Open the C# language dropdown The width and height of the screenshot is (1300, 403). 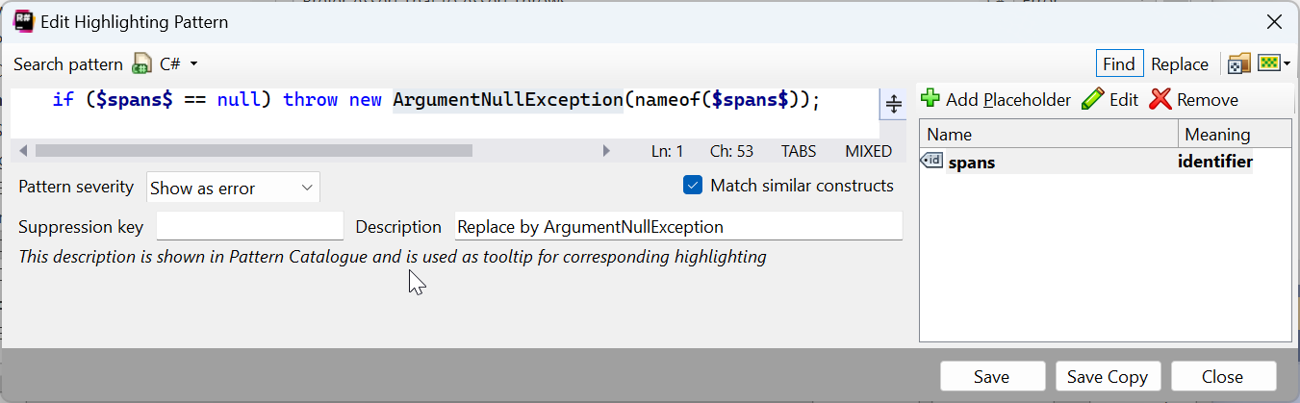(179, 64)
